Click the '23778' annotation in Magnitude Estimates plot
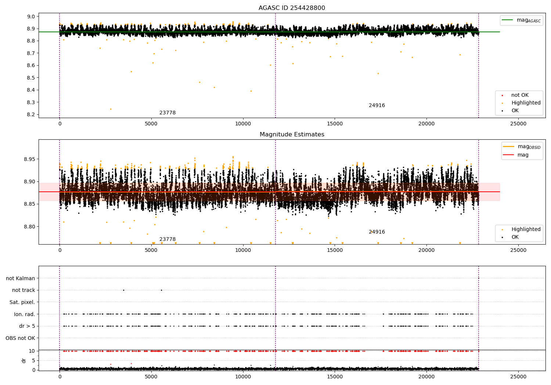Screen dimensions: 551x385 coord(168,239)
